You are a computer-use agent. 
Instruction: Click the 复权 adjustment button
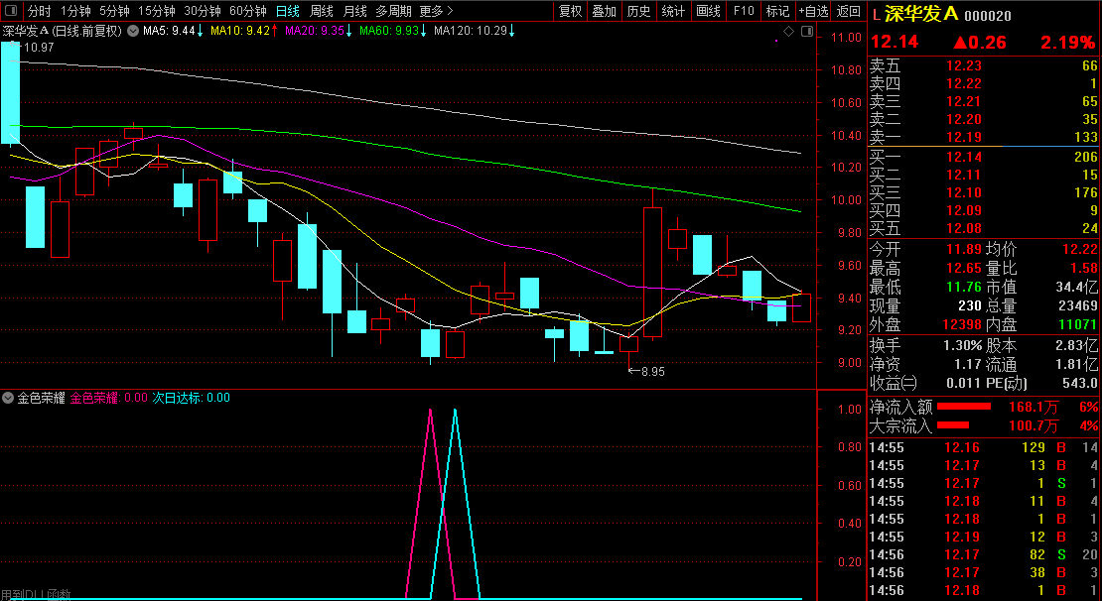570,11
